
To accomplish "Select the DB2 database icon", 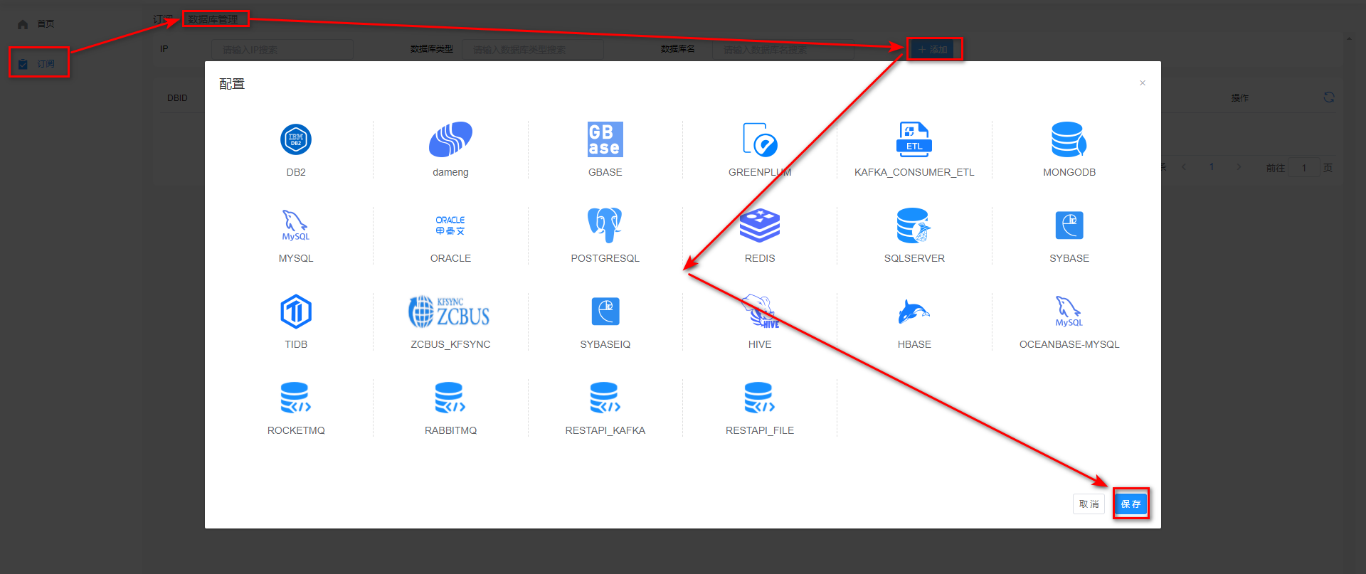I will tap(296, 139).
